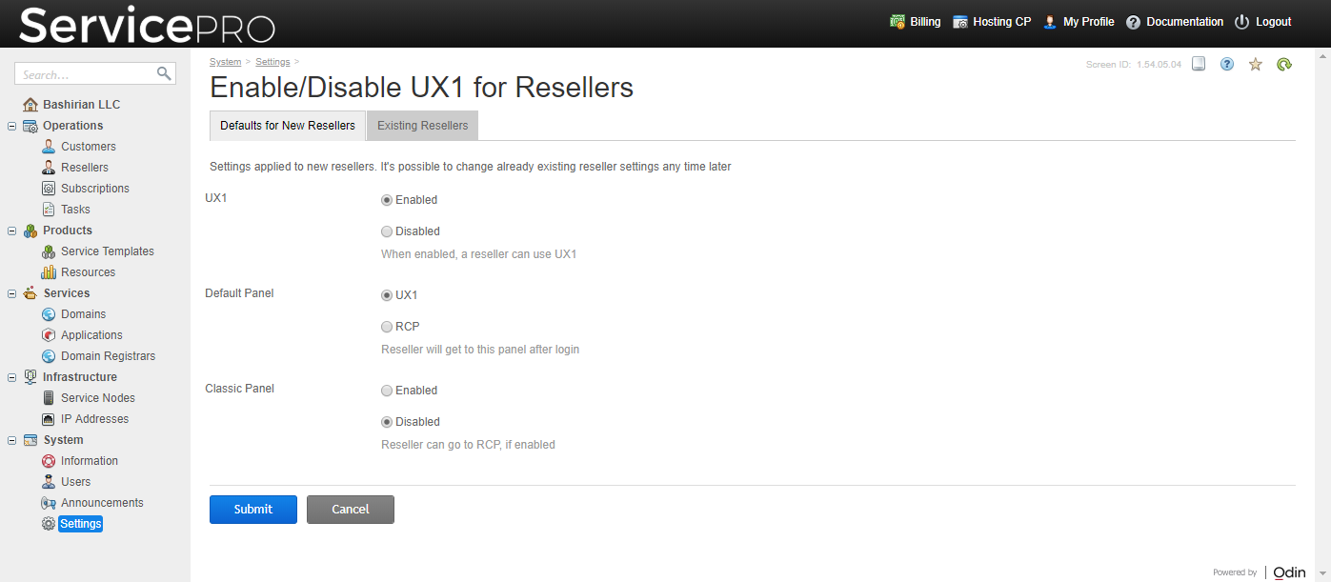The width and height of the screenshot is (1331, 582).
Task: Open the Billing icon in the header
Action: [897, 22]
